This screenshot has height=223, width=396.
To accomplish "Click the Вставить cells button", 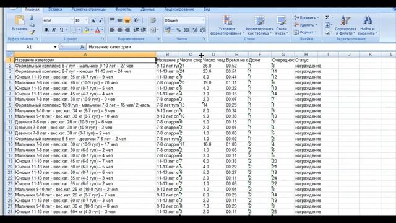I will click(x=306, y=18).
